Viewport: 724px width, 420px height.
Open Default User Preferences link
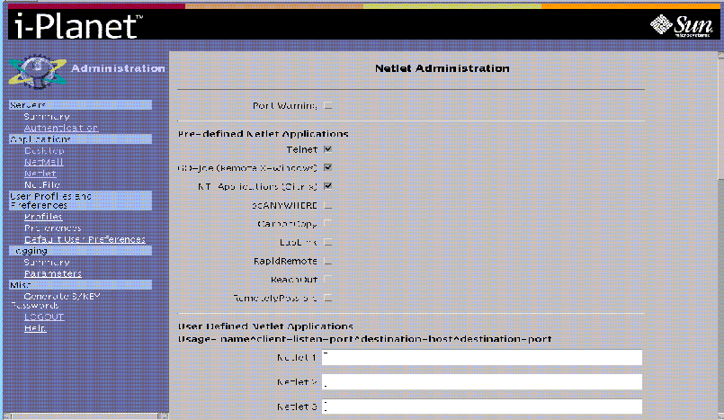click(x=85, y=239)
